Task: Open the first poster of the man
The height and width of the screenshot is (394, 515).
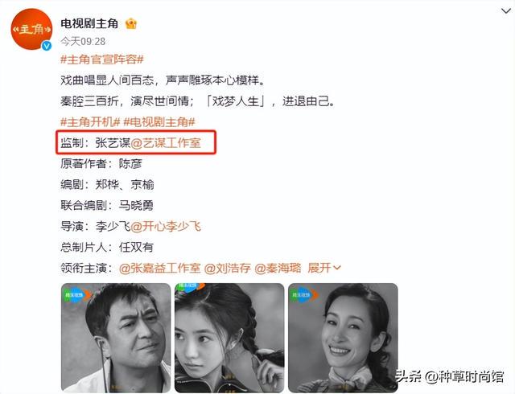Action: point(116,338)
